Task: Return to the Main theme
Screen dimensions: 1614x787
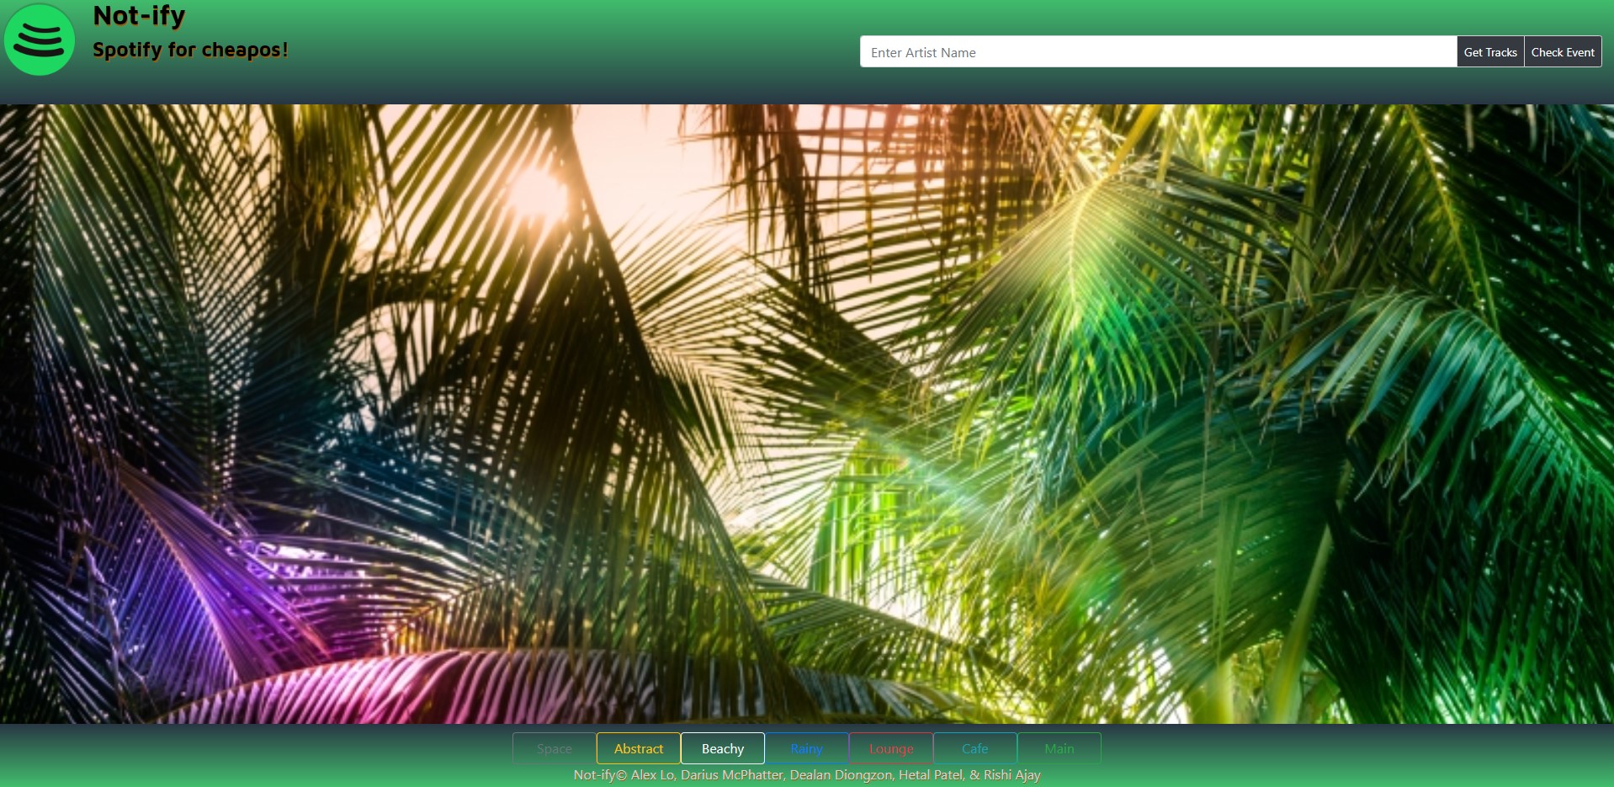Action: click(1059, 748)
